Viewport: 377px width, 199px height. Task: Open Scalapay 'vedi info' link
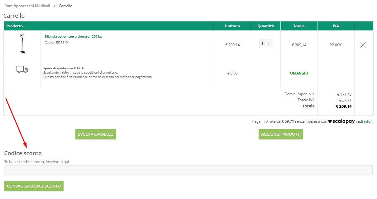tap(365, 121)
